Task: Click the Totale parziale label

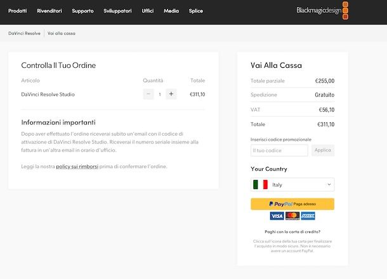Action: 268,81
